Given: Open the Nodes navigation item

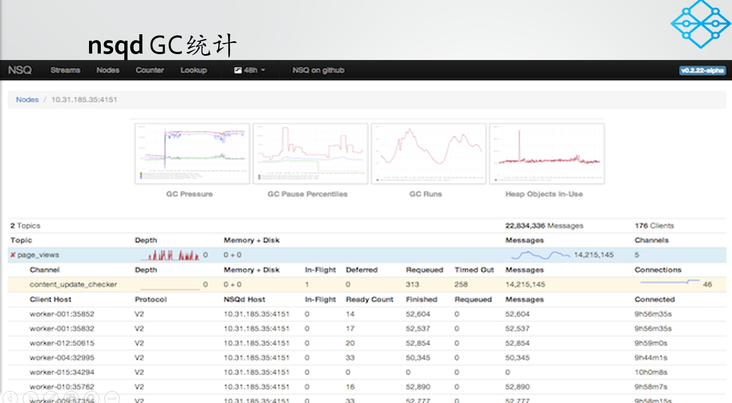Looking at the screenshot, I should point(108,70).
